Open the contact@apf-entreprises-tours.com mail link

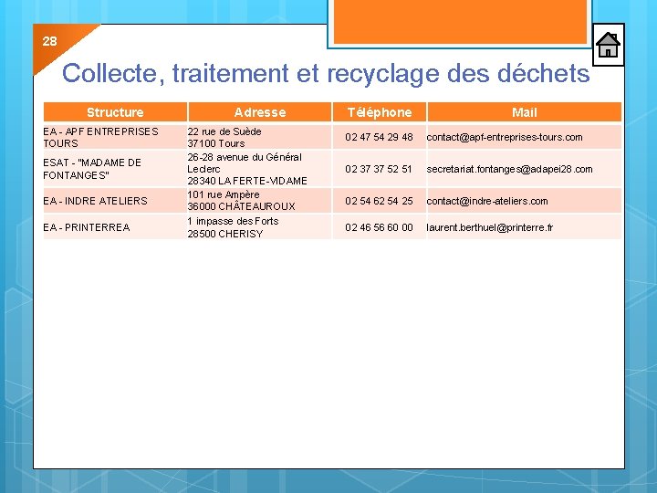tap(505, 137)
